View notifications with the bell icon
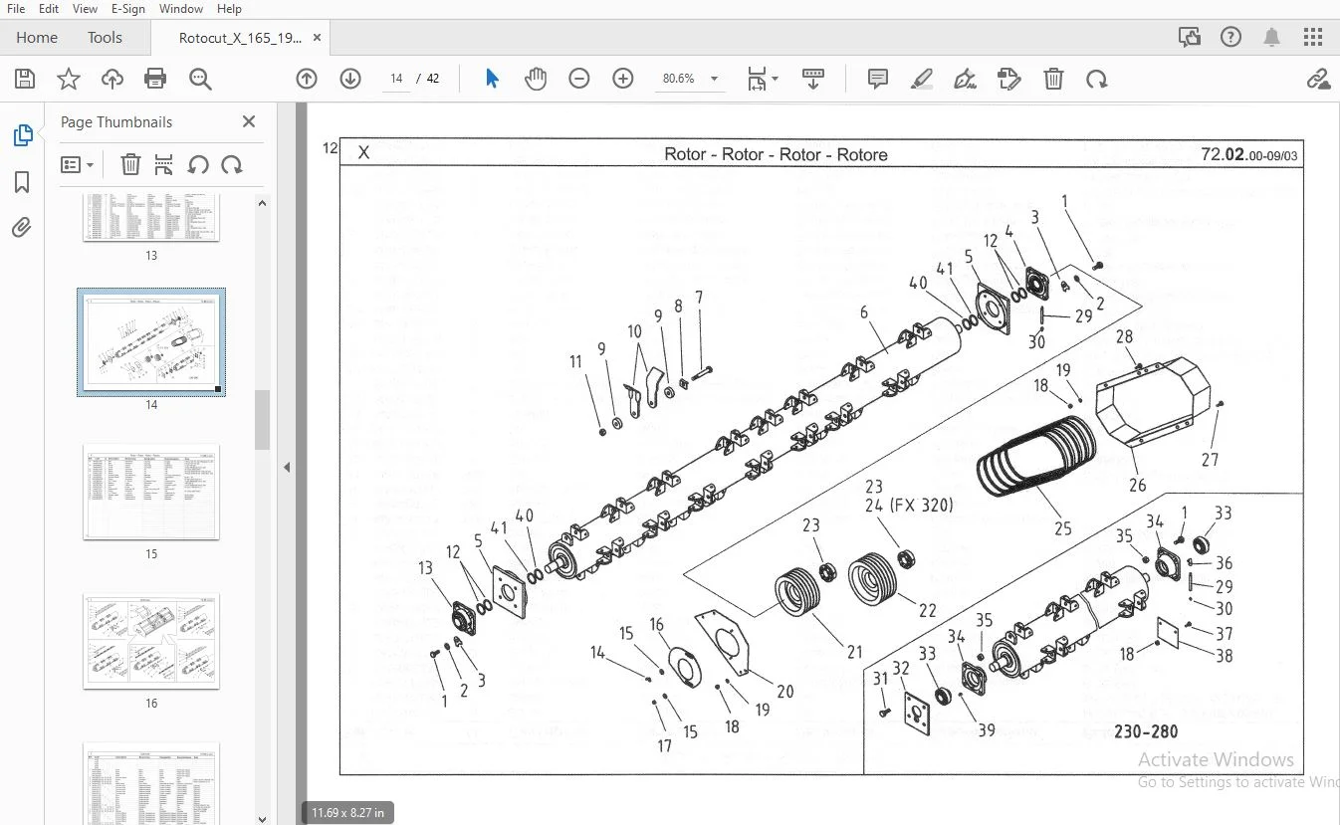 (1272, 38)
